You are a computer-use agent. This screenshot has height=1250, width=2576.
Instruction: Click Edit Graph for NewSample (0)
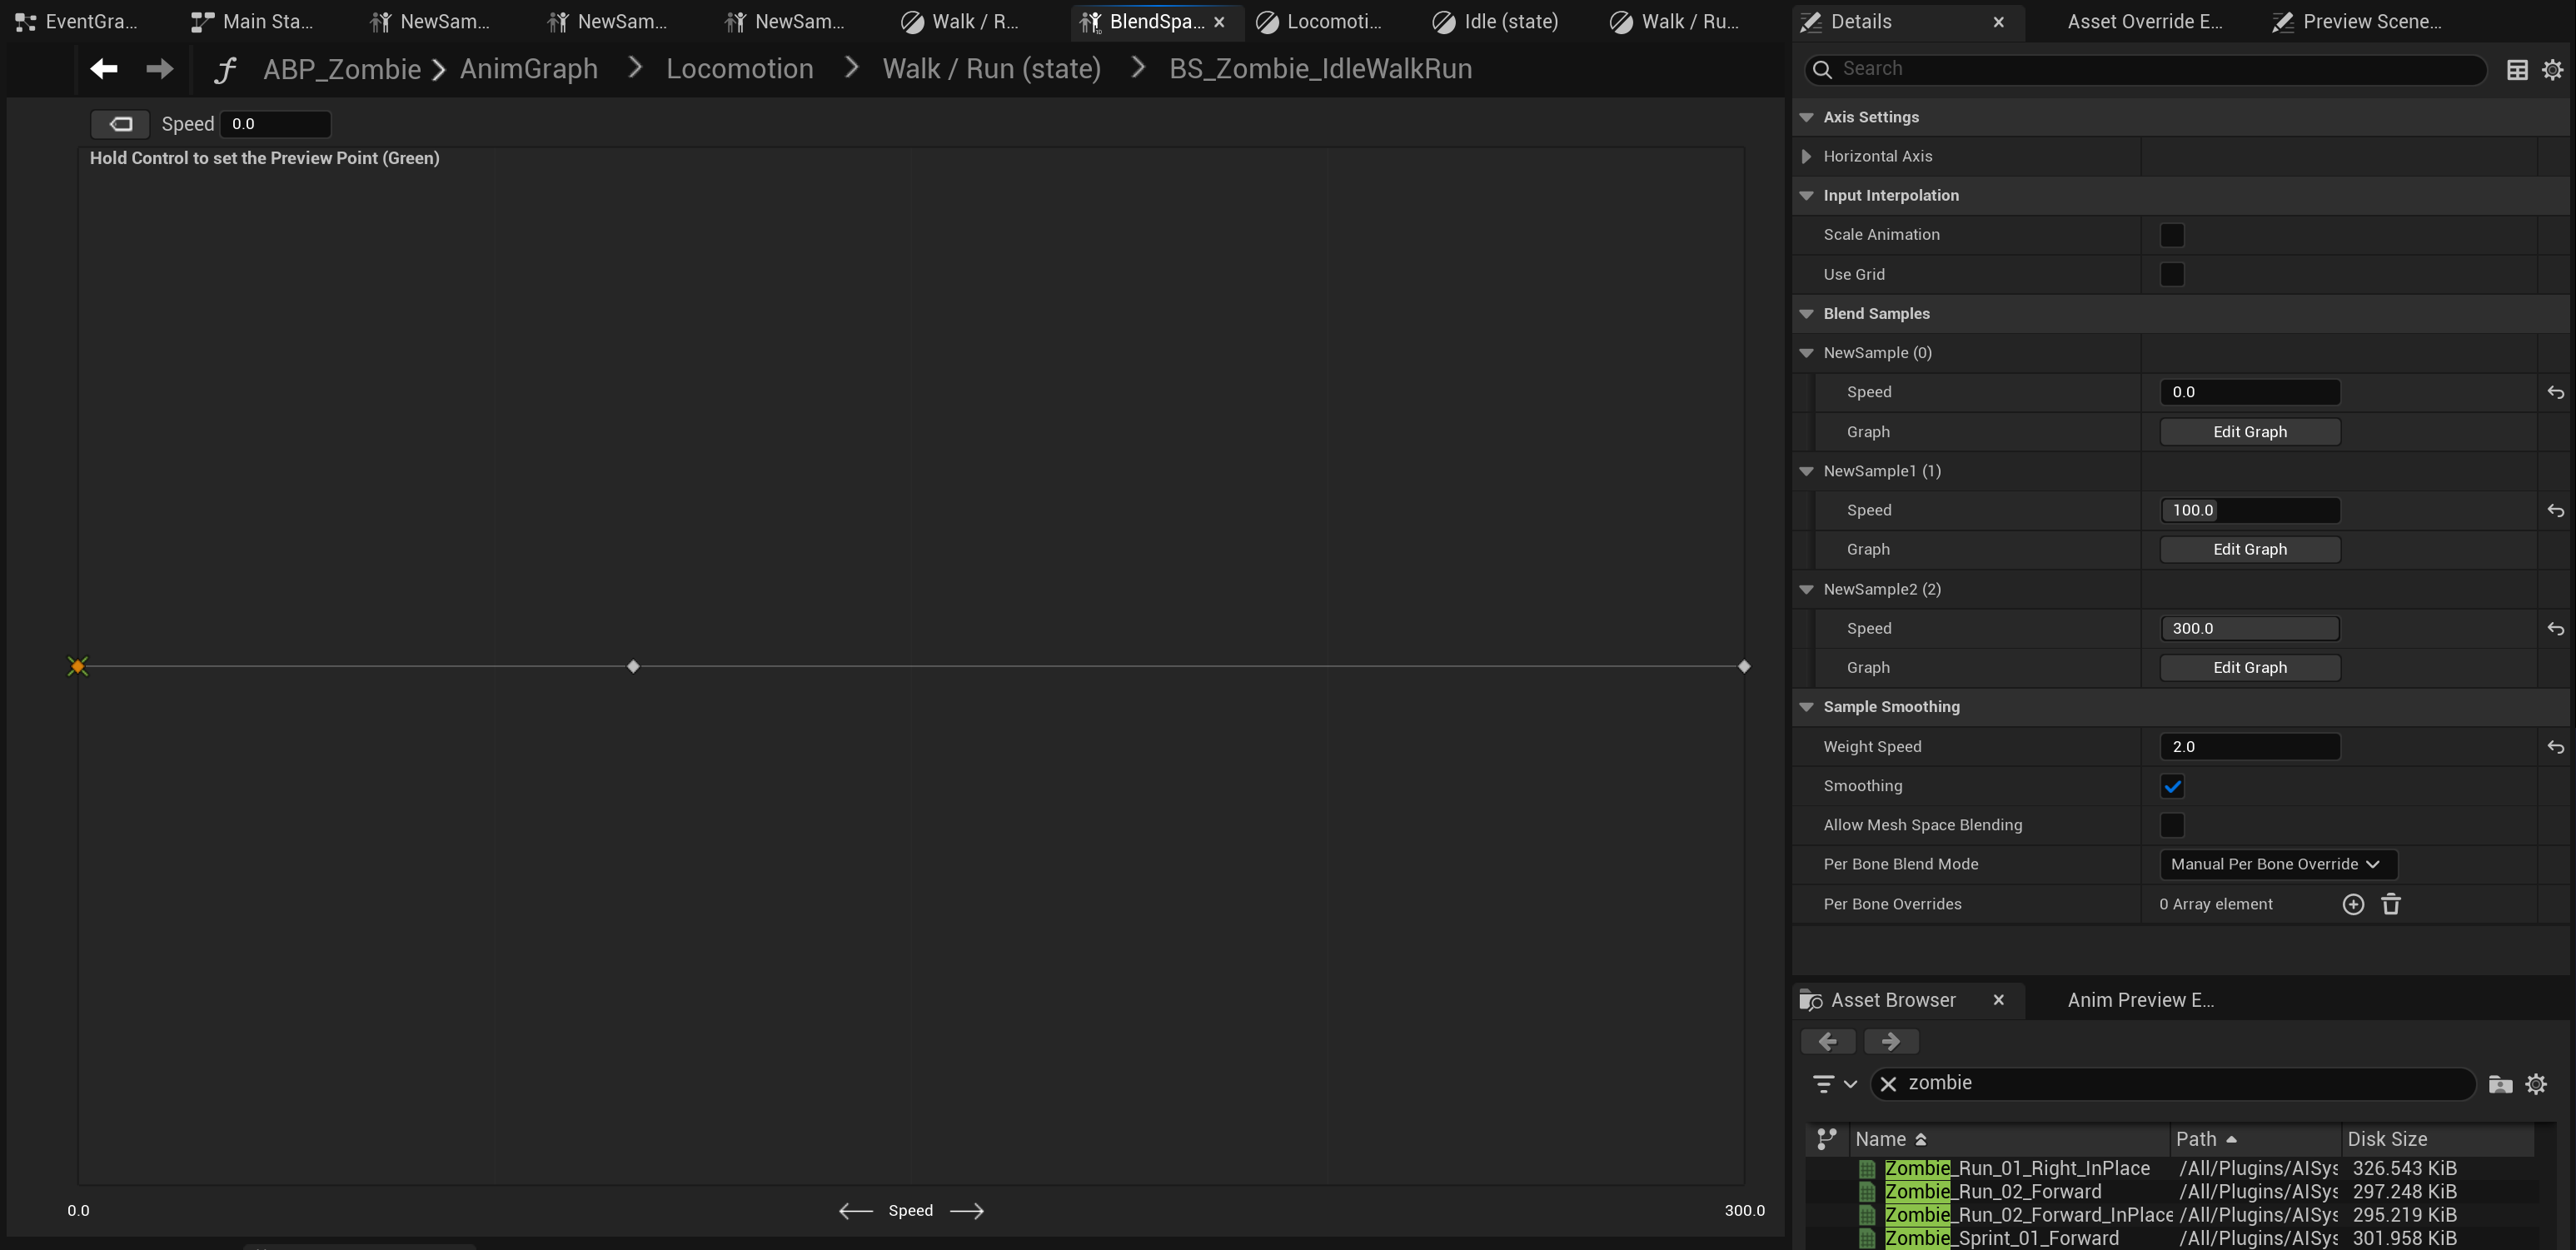pyautogui.click(x=2249, y=432)
